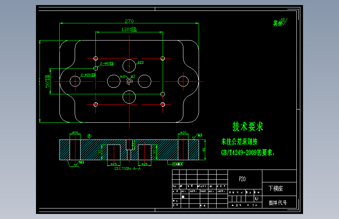
Task: Click the "未注公差原则按" note line
Action: click(239, 141)
